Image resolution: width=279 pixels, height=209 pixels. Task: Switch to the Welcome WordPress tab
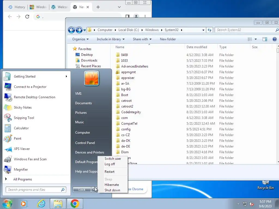click(x=59, y=7)
